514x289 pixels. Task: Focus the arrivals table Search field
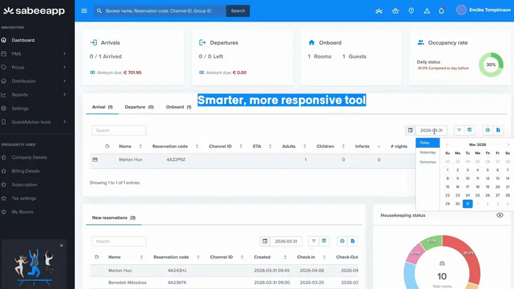(x=119, y=131)
